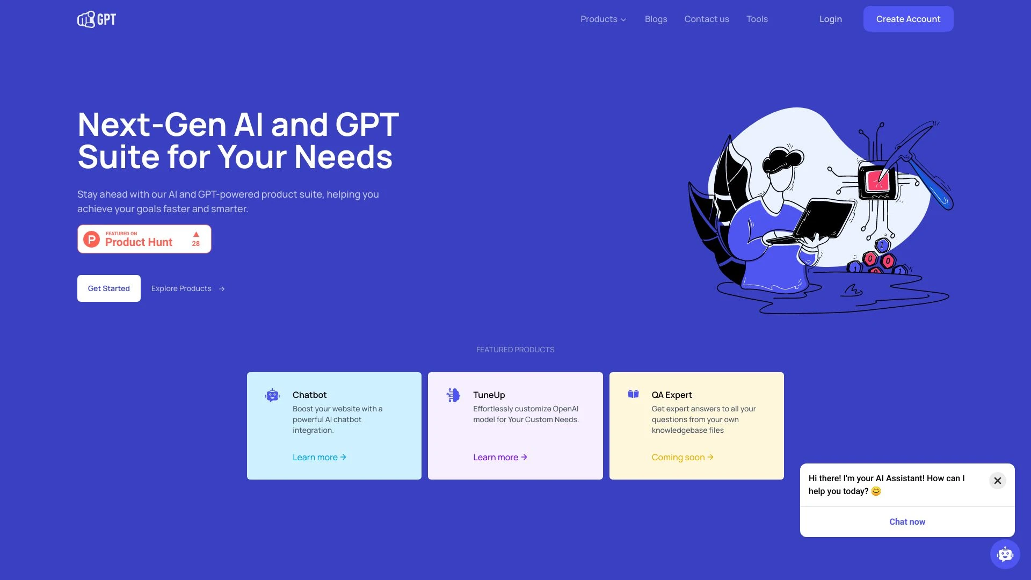Click the Product Hunt upvote arrow icon
The image size is (1031, 580).
coord(196,234)
